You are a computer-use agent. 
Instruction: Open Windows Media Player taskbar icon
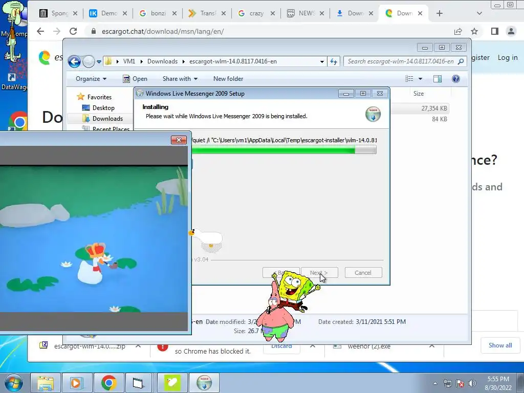pyautogui.click(x=77, y=383)
